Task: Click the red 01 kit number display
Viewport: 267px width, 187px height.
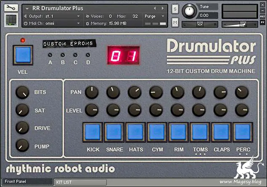Action: coord(124,55)
